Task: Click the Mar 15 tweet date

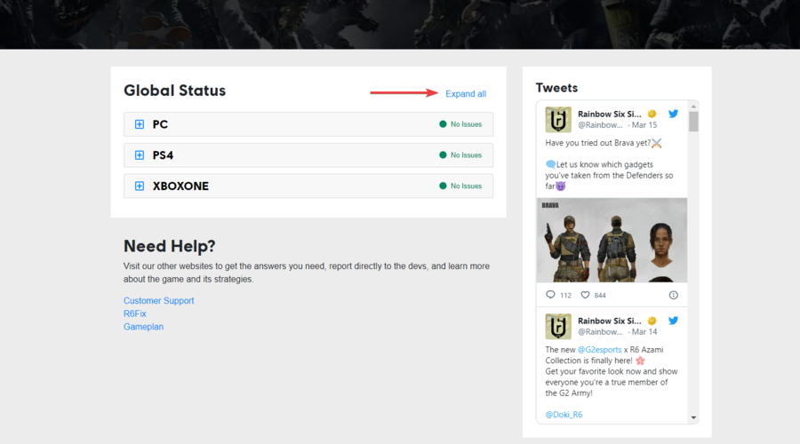Action: point(644,125)
